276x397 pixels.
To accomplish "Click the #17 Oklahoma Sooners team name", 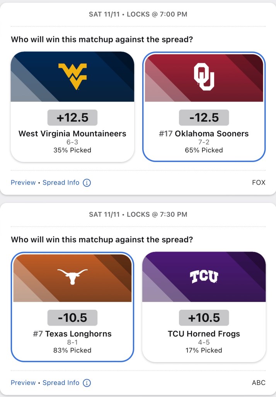I will coord(204,134).
